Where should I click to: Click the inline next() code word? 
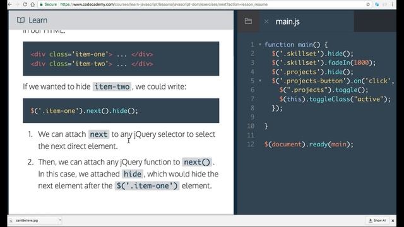(197, 162)
